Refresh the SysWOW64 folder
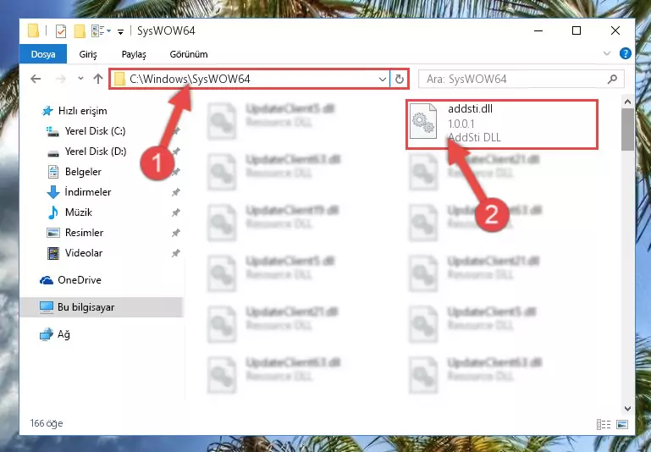The height and width of the screenshot is (452, 651). coord(400,80)
